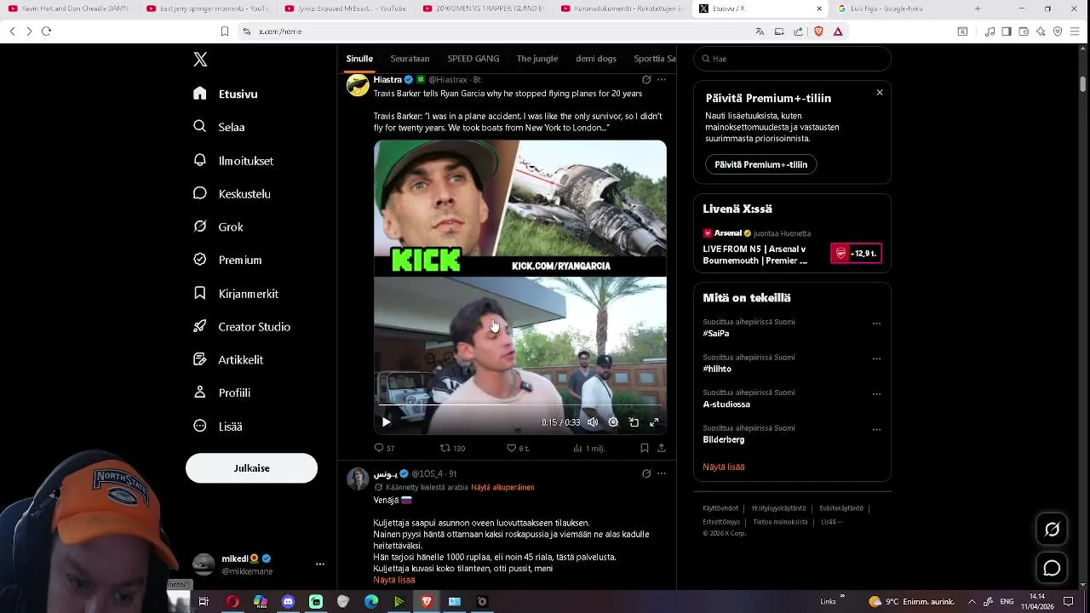Open Selaa explore page

220,127
